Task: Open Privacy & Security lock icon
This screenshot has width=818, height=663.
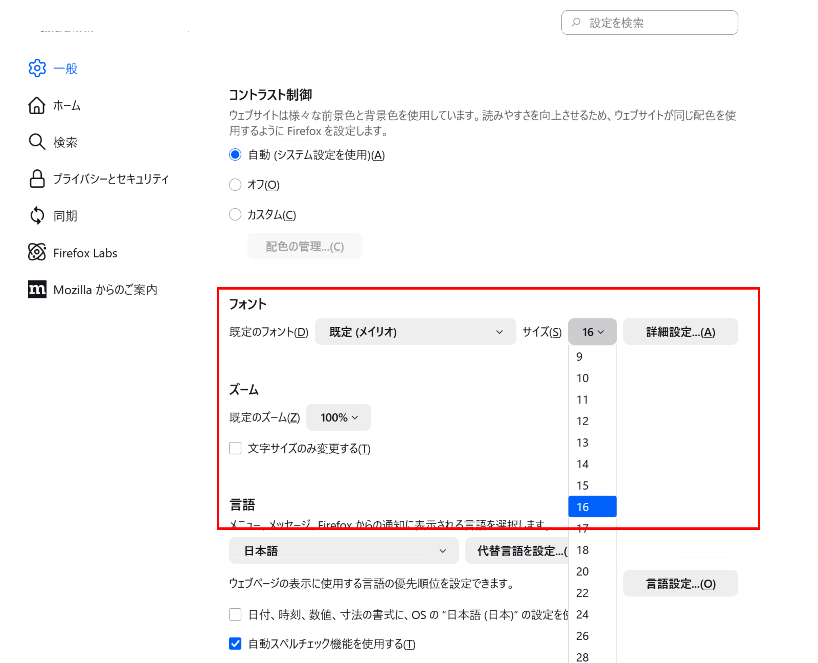Action: coord(37,179)
